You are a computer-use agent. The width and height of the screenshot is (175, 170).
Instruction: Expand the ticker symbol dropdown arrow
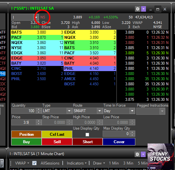pyautogui.click(x=36, y=17)
